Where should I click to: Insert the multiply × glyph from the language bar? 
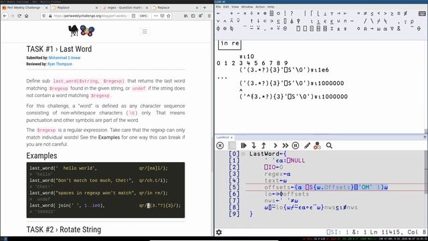click(245, 13)
